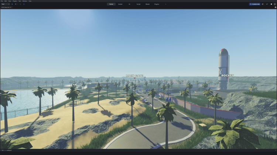
Task: Open the Edit menu
Action: pos(6,1)
